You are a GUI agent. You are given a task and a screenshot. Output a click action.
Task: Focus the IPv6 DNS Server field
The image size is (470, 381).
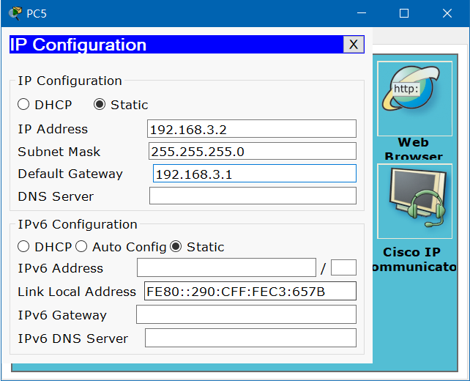pos(250,338)
